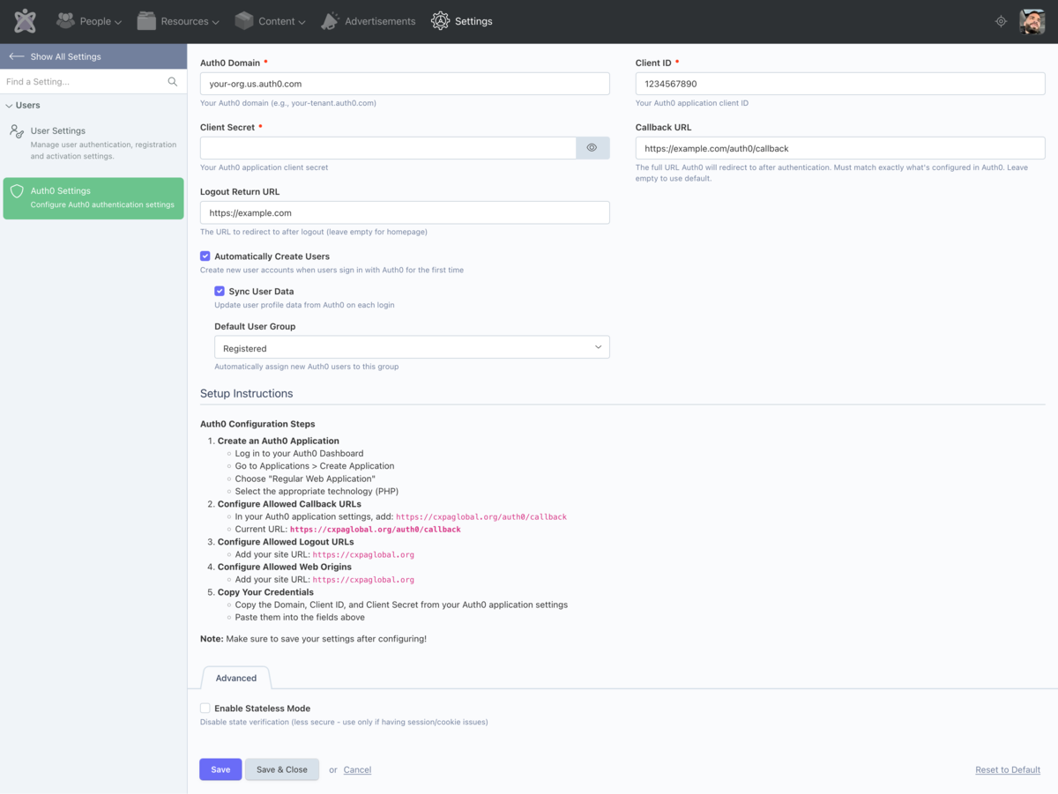Select Auth0 Settings in the sidebar
This screenshot has height=794, width=1058.
[x=93, y=198]
